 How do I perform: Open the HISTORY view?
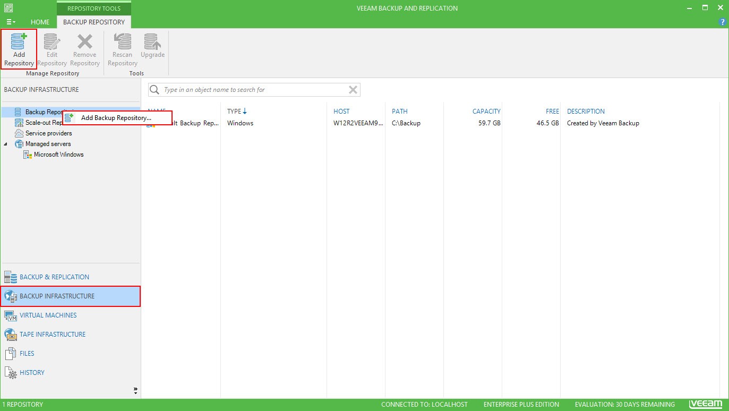click(70, 373)
